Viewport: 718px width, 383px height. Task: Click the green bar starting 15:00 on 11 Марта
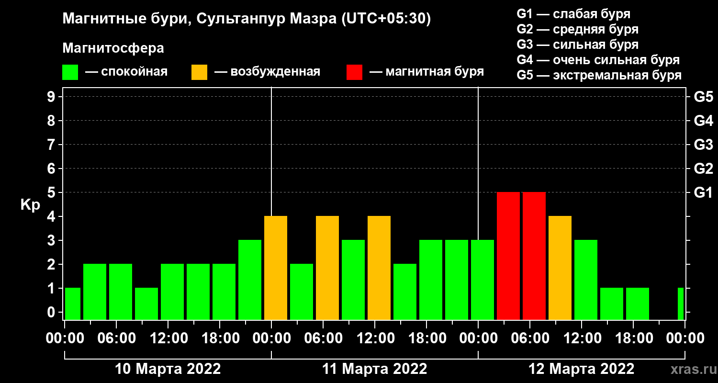tap(405, 292)
